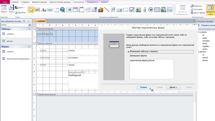The width and height of the screenshot is (215, 121).
Task: Switch to 'Работа с базами данных' tab
Action: tap(60, 2)
